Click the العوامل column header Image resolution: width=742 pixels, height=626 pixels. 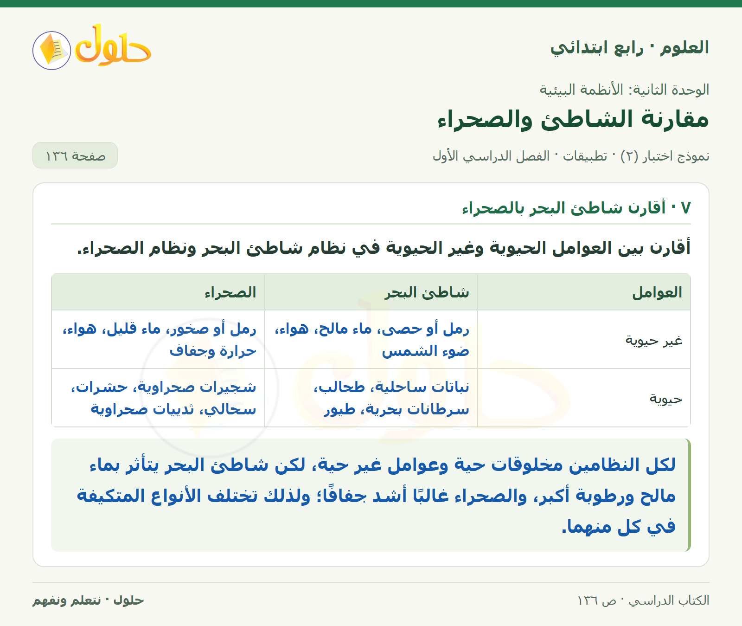pyautogui.click(x=584, y=292)
